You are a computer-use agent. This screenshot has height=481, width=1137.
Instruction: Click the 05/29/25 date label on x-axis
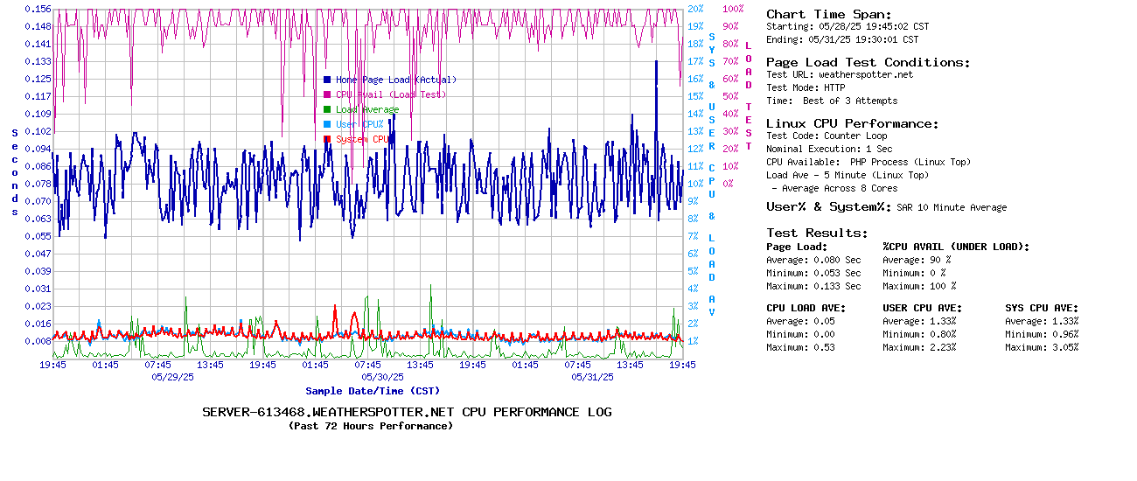pos(173,377)
